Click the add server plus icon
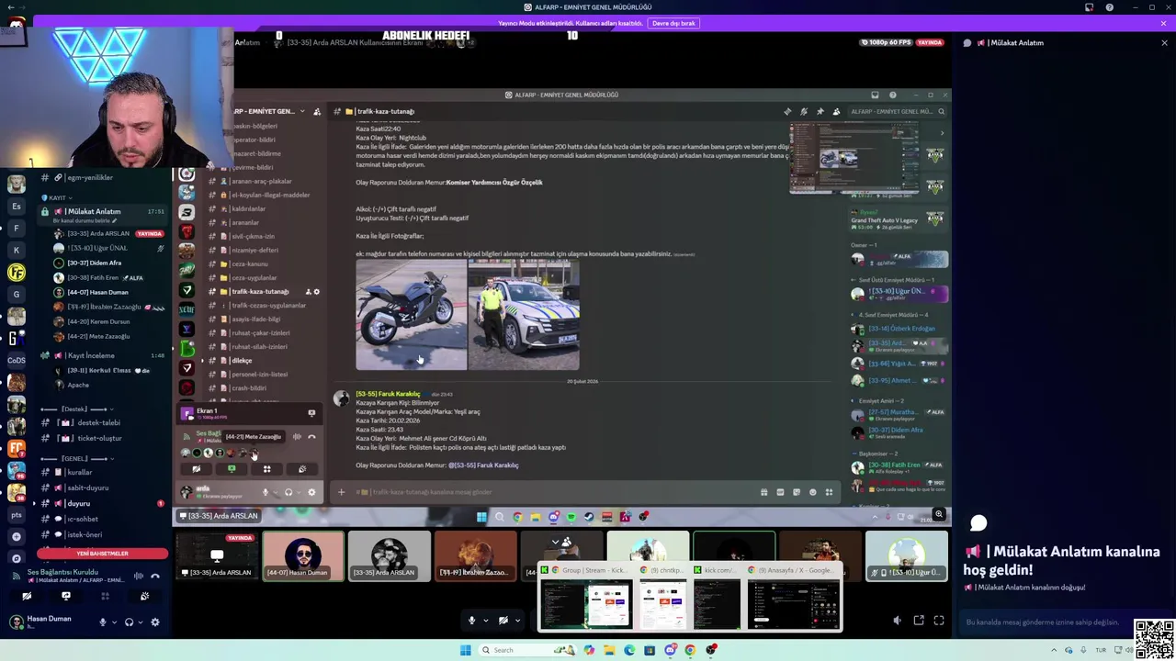The image size is (1176, 661). click(16, 536)
